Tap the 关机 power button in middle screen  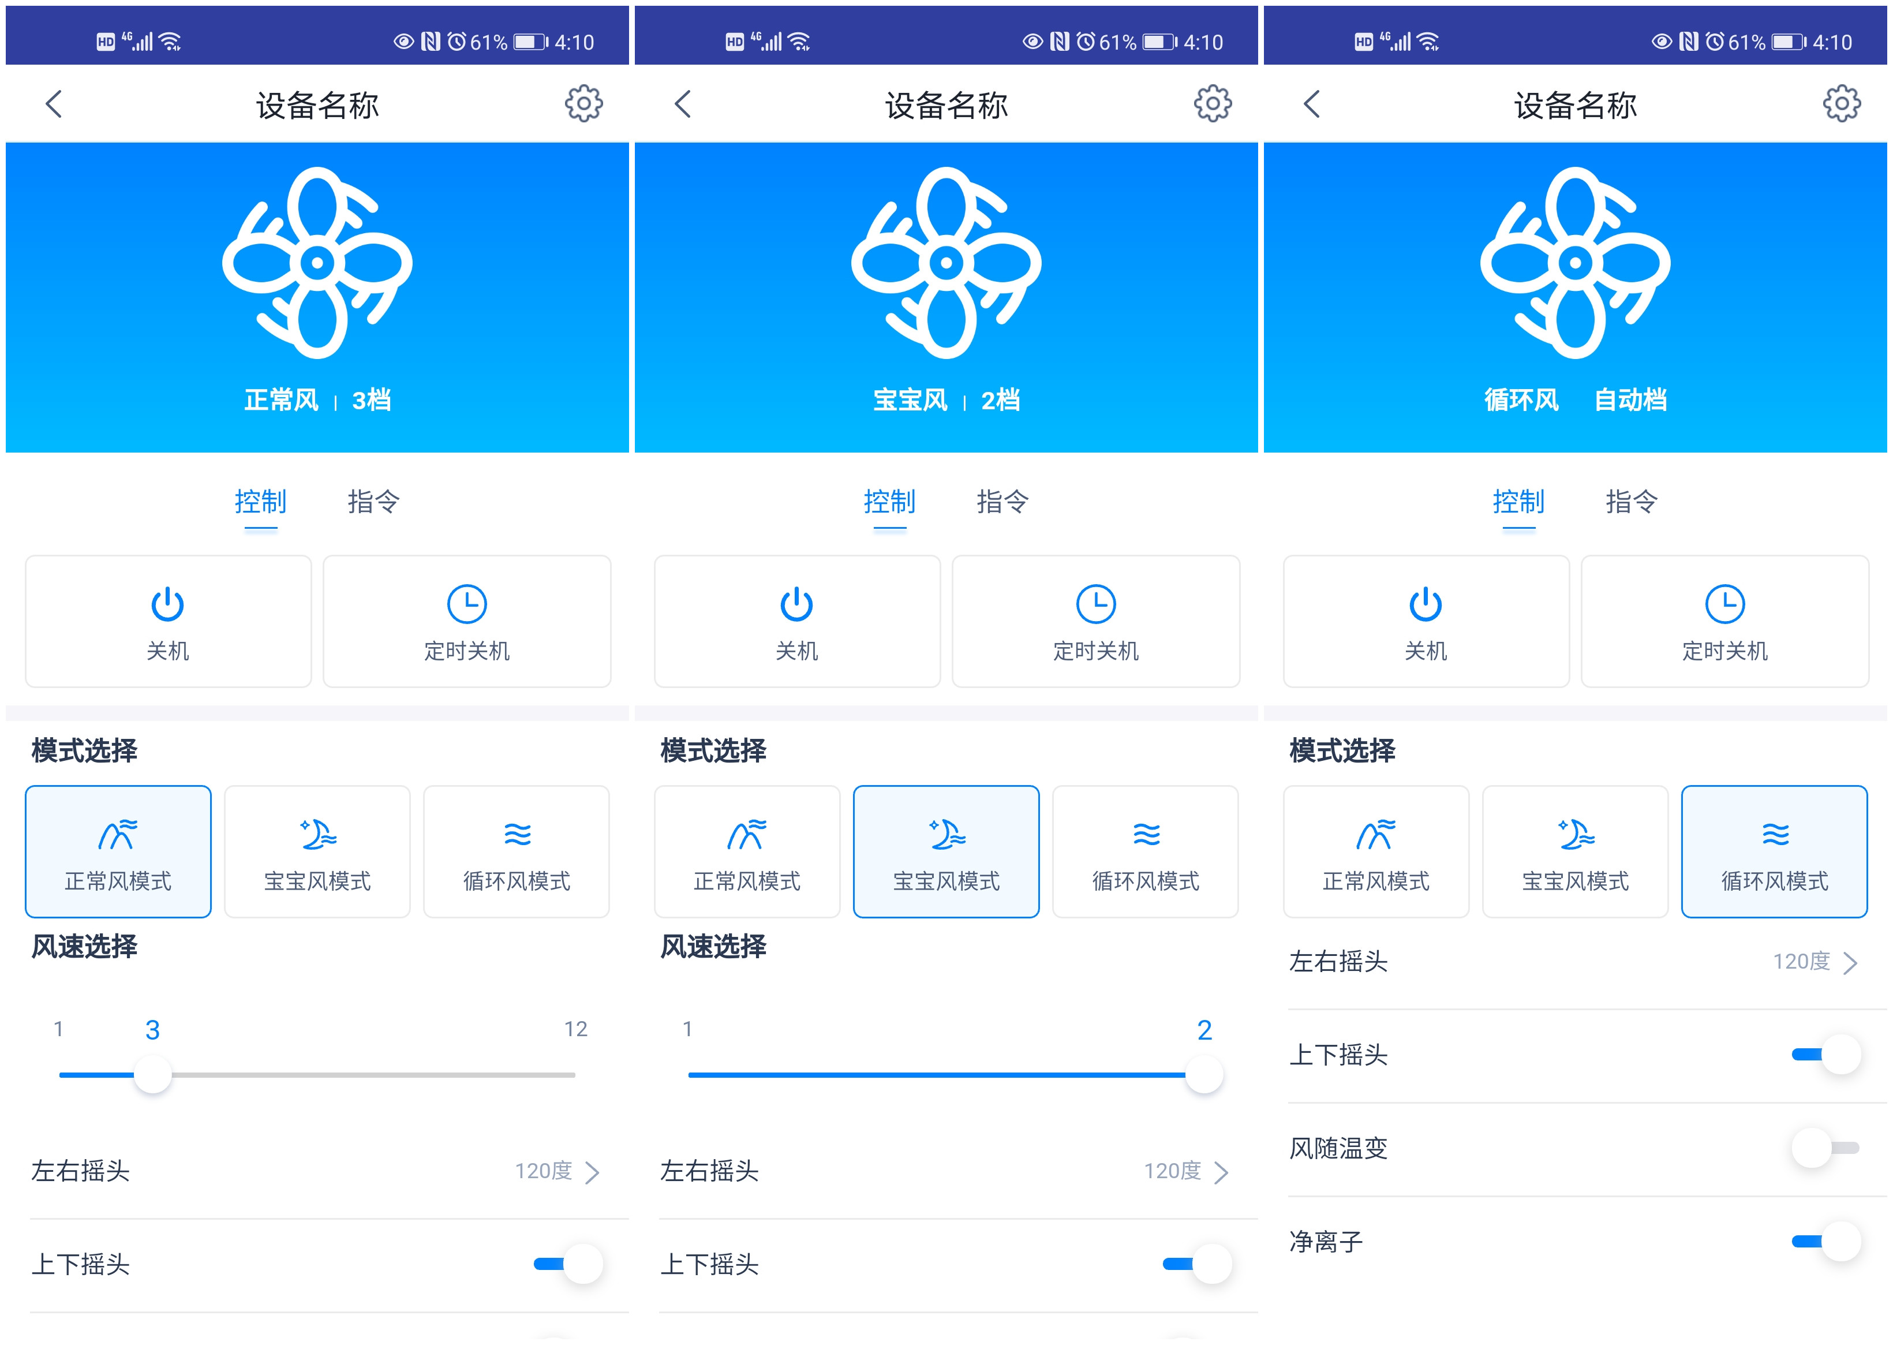[x=798, y=621]
